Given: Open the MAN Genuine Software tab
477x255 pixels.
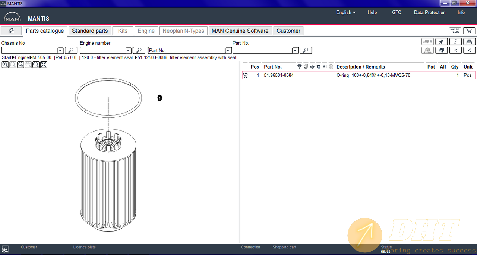Looking at the screenshot, I should coord(240,31).
